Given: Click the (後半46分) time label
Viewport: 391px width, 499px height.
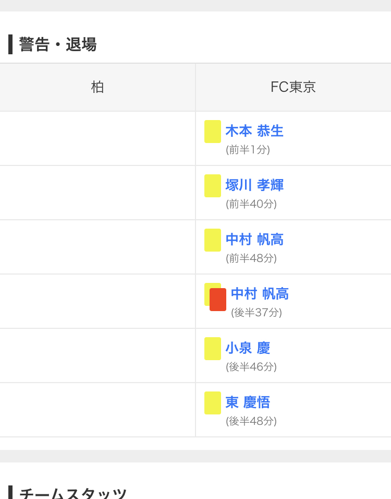Looking at the screenshot, I should (251, 366).
